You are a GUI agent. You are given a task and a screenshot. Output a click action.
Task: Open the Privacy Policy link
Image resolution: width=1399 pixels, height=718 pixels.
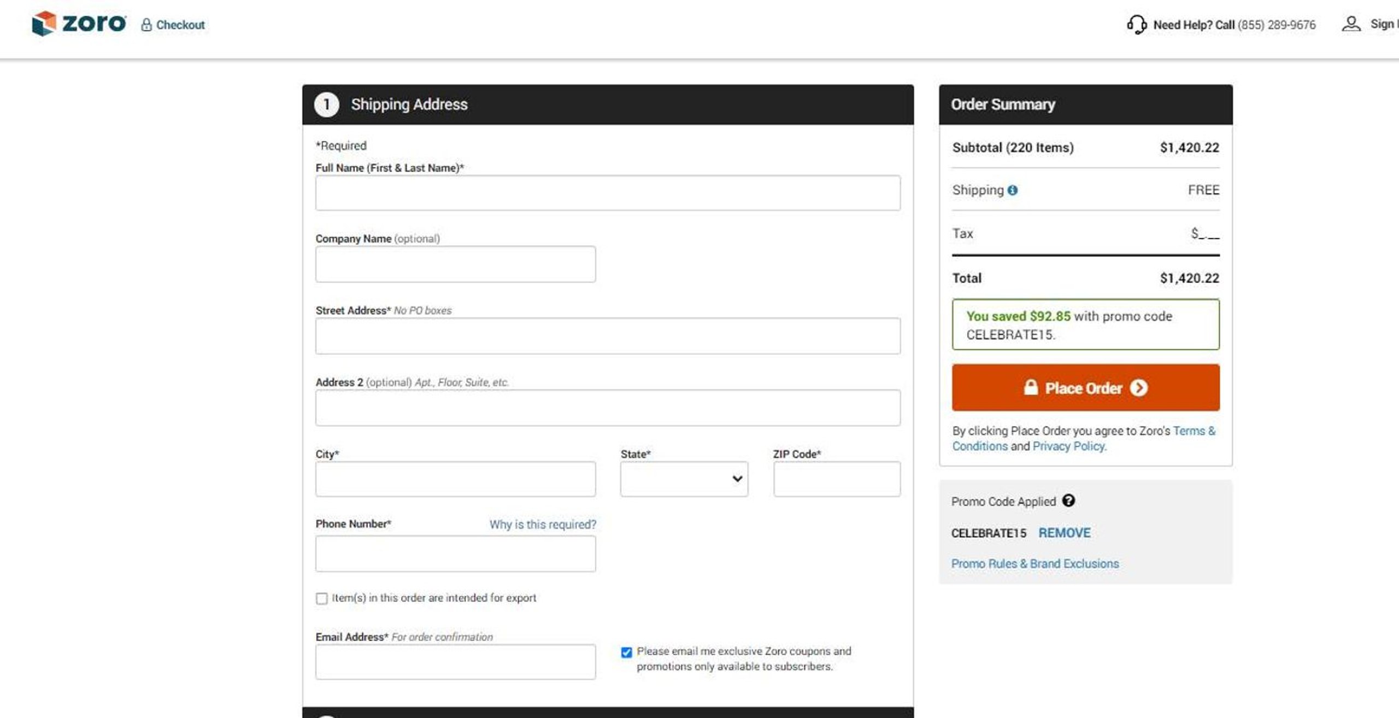(x=1069, y=446)
